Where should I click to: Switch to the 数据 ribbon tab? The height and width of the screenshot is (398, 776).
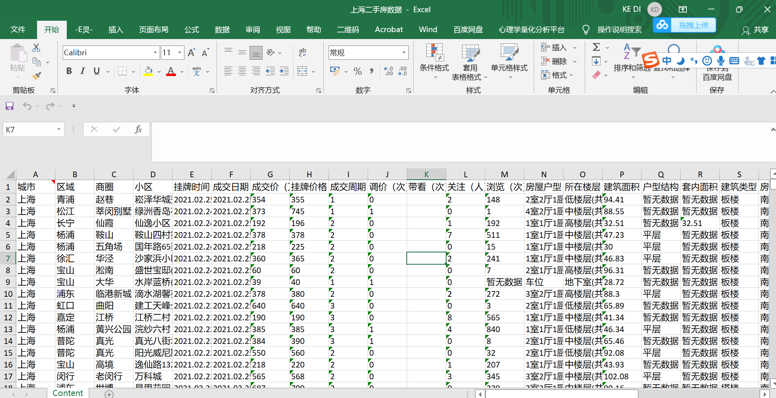(222, 30)
